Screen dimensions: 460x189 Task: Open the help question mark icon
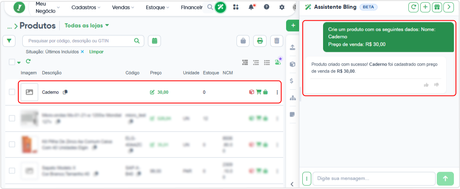(267, 7)
